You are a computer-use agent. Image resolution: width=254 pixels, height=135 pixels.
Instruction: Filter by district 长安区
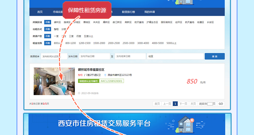tap(210, 22)
